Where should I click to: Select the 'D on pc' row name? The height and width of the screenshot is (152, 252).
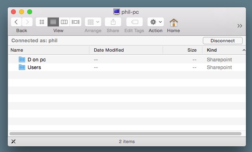coord(37,60)
